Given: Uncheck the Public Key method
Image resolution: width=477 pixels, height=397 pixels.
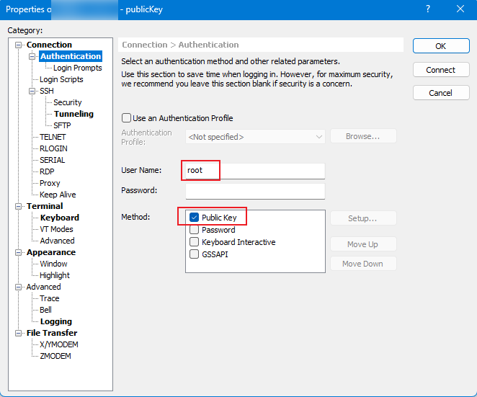Looking at the screenshot, I should (194, 218).
